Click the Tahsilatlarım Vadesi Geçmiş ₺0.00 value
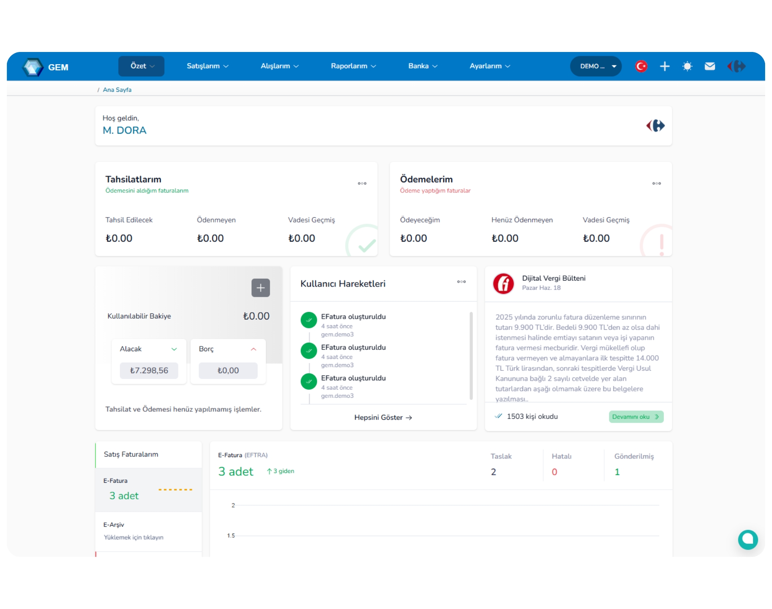The image size is (772, 609). click(x=302, y=238)
